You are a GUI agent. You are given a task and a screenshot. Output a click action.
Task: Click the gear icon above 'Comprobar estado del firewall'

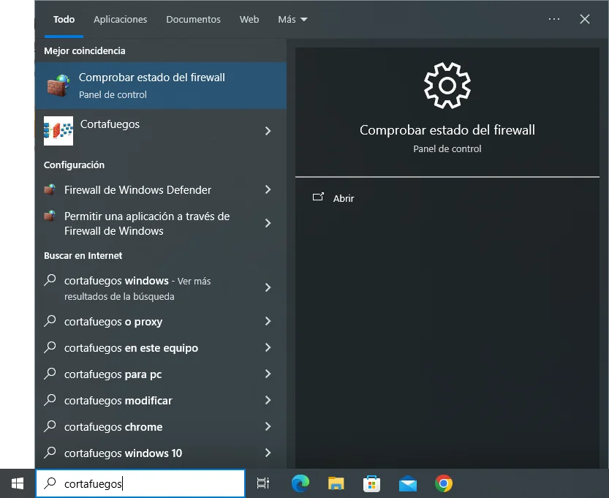pos(447,85)
